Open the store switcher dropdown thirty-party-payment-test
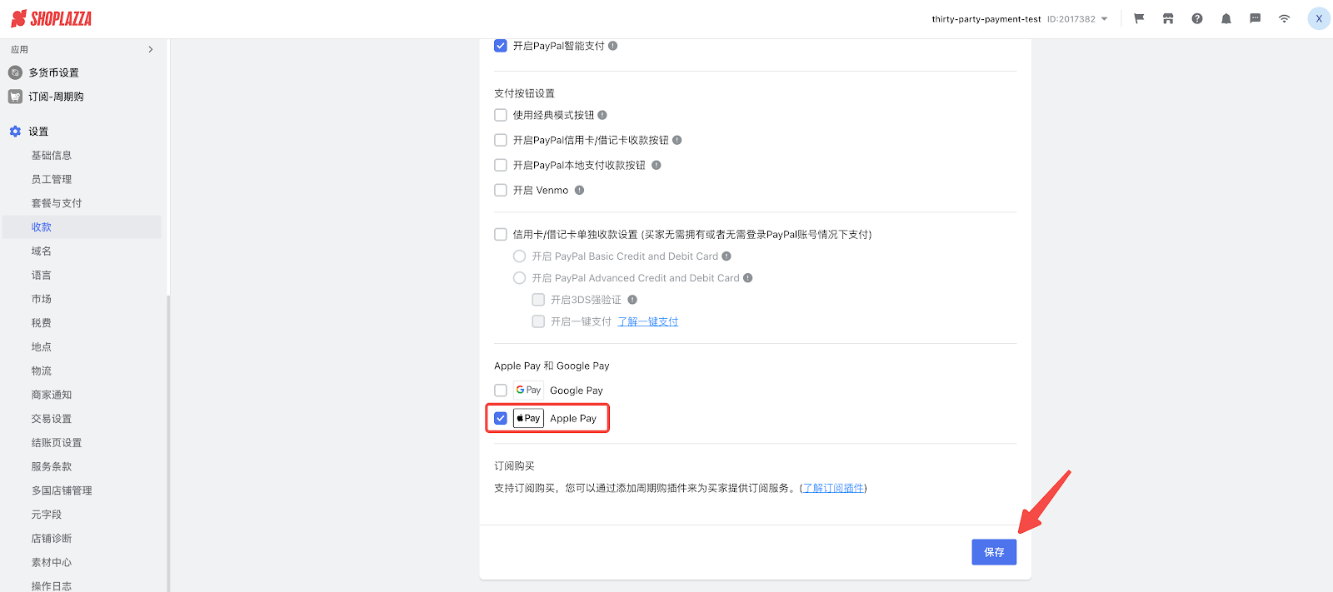The width and height of the screenshot is (1333, 592). 1020,19
